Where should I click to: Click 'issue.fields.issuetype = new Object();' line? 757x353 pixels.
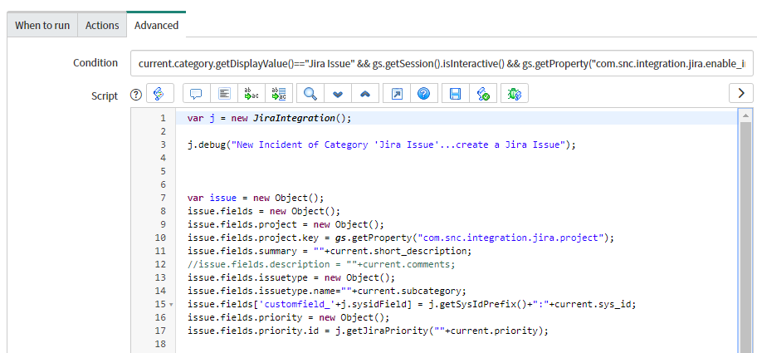pyautogui.click(x=291, y=277)
